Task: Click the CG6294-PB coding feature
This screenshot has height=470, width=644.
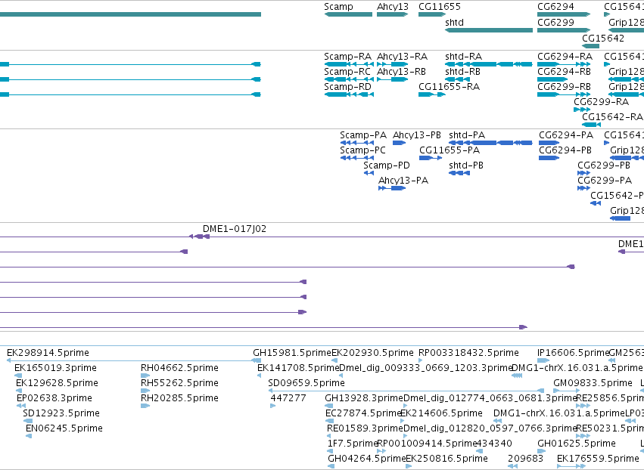Action: [x=549, y=159]
